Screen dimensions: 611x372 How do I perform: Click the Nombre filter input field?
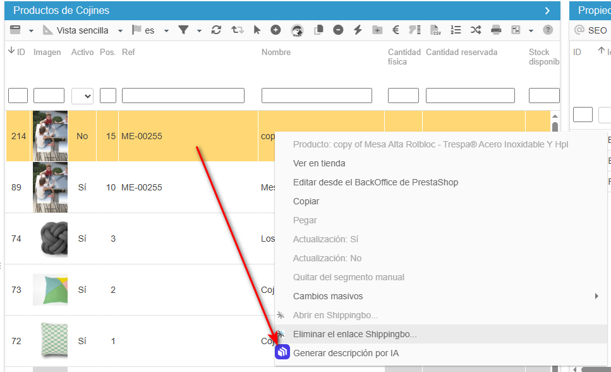[317, 96]
